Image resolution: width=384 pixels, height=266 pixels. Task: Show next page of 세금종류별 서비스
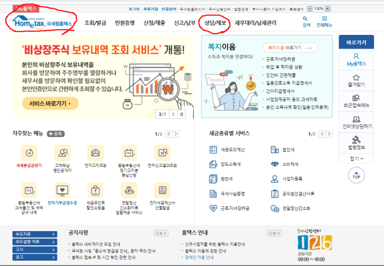pos(329,134)
